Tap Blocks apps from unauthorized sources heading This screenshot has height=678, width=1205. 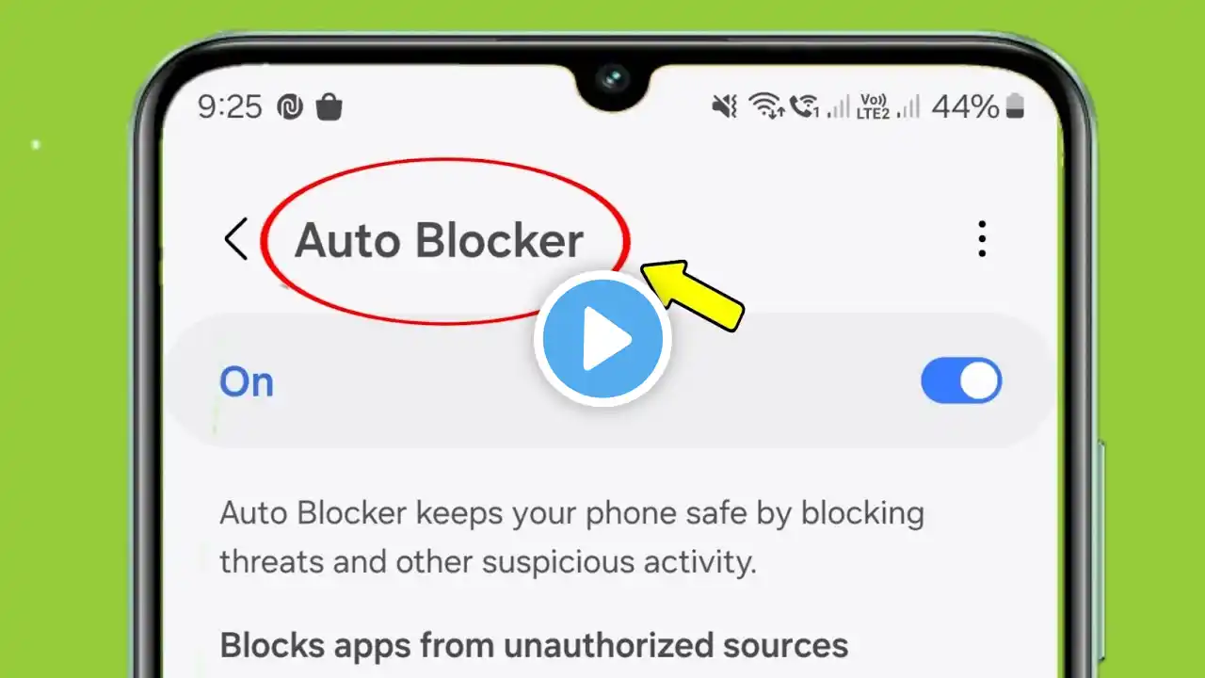pyautogui.click(x=534, y=646)
